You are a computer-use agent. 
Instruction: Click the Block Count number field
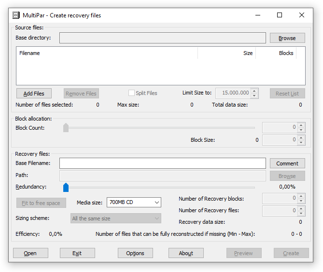pos(280,128)
